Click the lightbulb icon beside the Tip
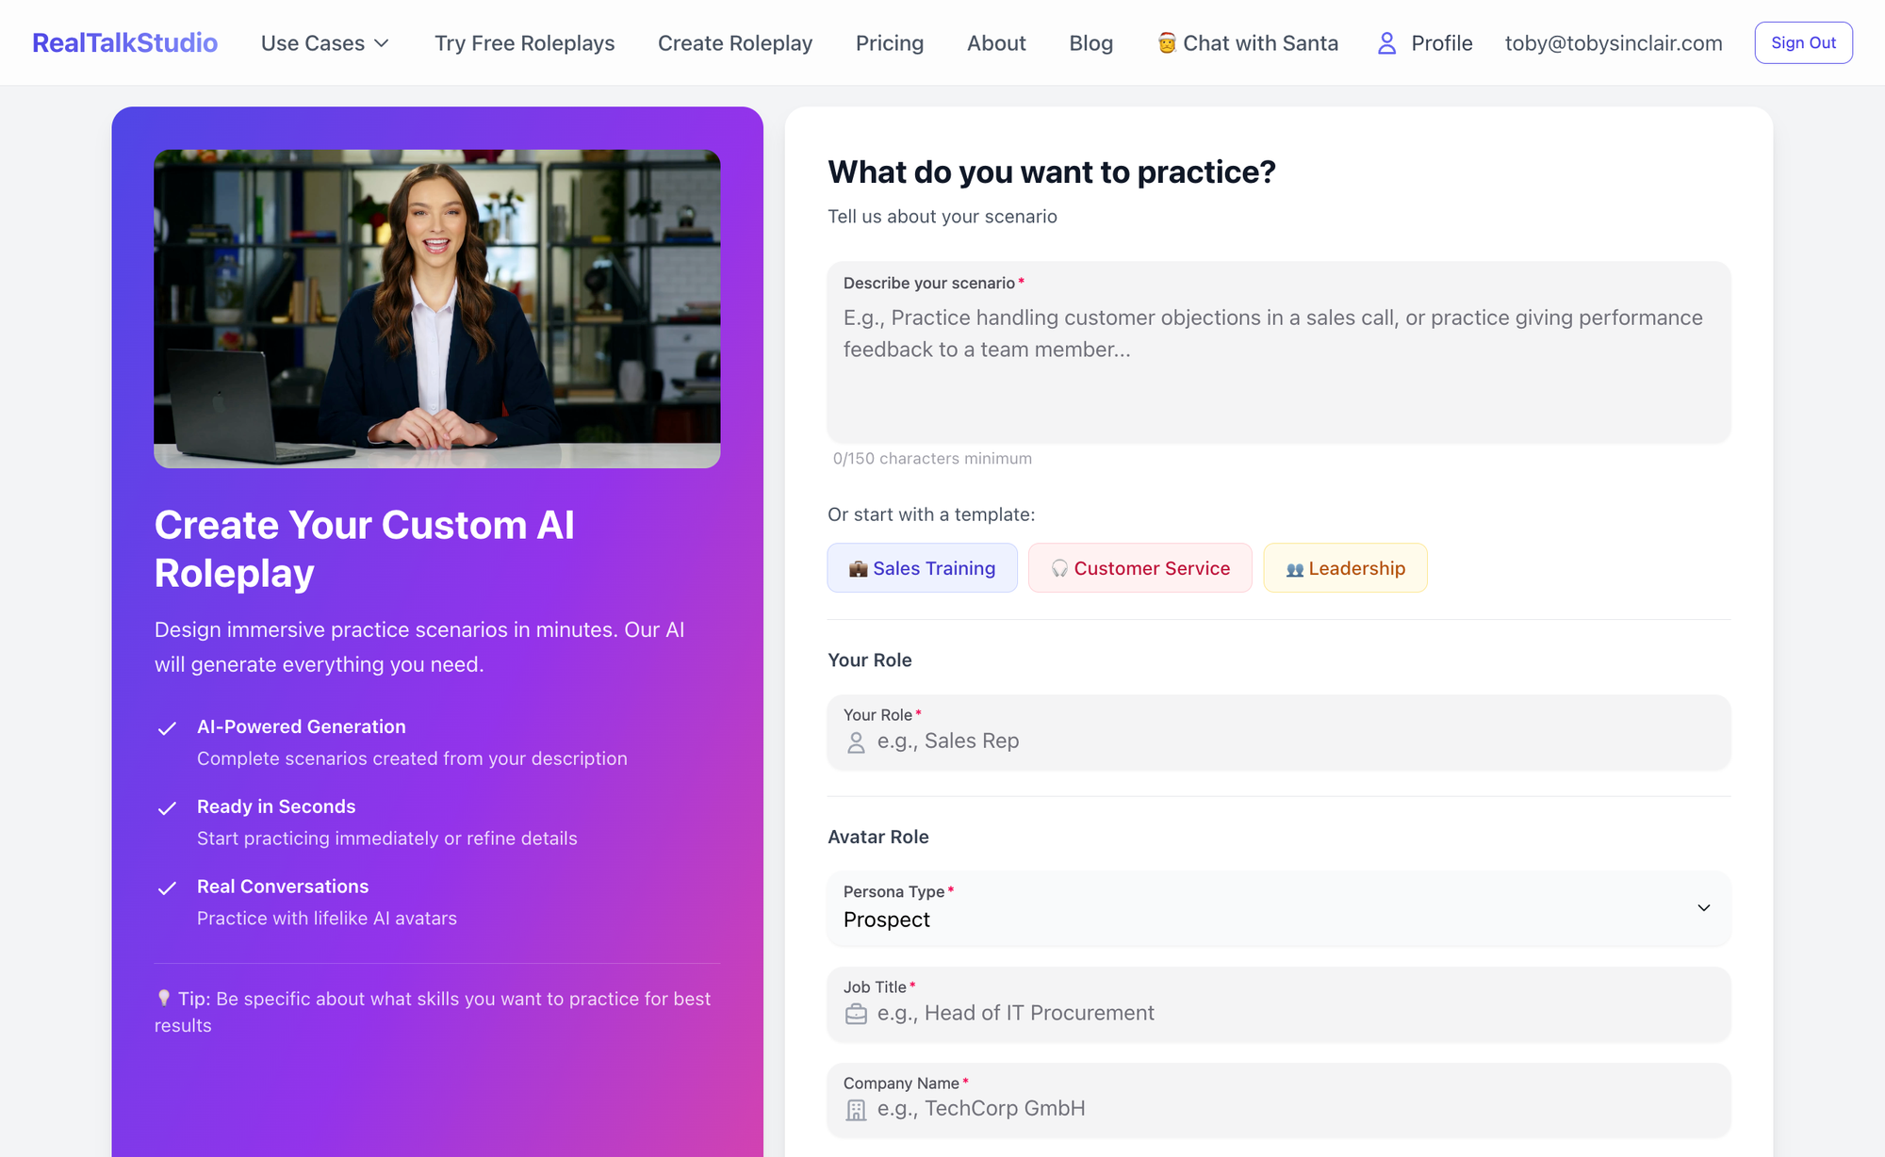The height and width of the screenshot is (1157, 1885). click(164, 998)
